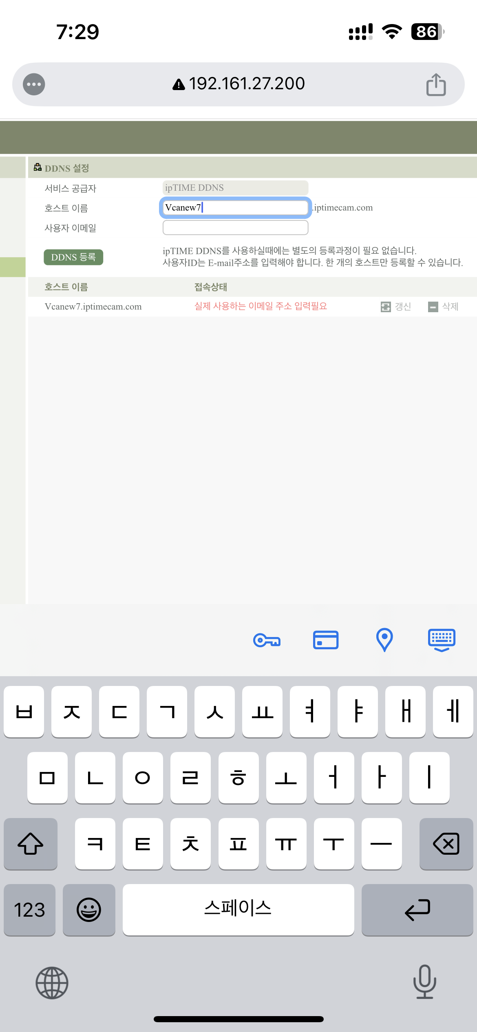The height and width of the screenshot is (1032, 477).
Task: Tap the ㅂ key
Action: 24,712
